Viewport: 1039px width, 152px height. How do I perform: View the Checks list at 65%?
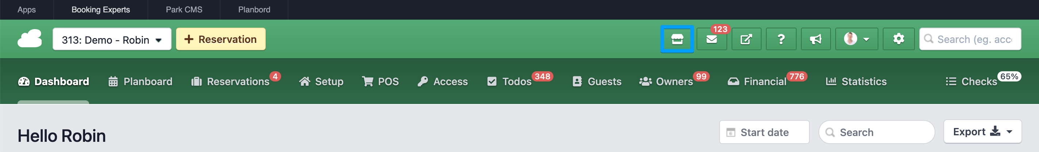click(971, 81)
